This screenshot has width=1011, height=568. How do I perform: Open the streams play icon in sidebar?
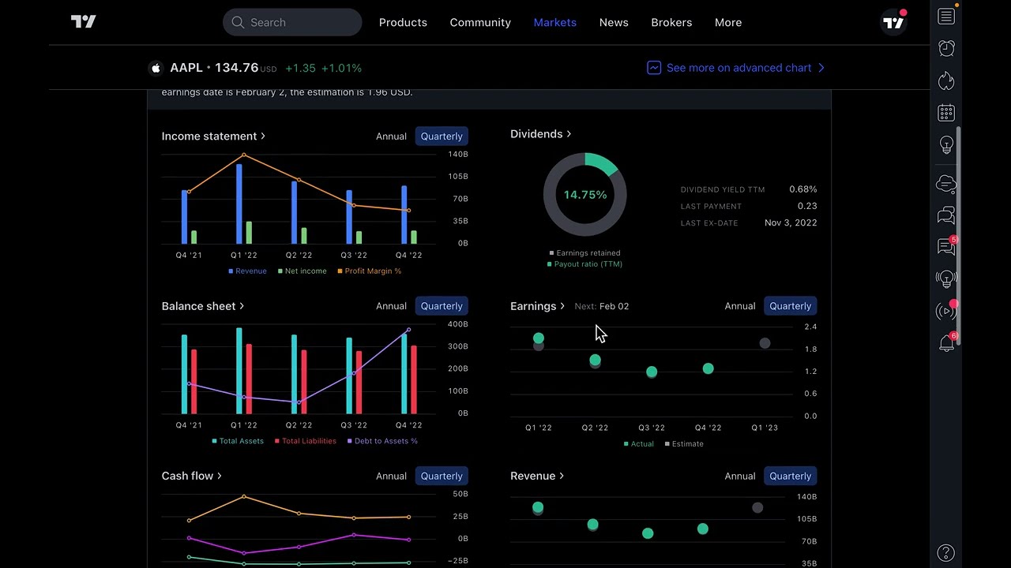pyautogui.click(x=946, y=311)
